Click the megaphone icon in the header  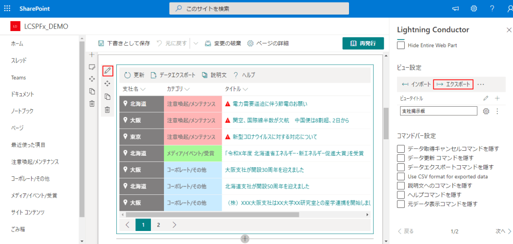[455, 9]
